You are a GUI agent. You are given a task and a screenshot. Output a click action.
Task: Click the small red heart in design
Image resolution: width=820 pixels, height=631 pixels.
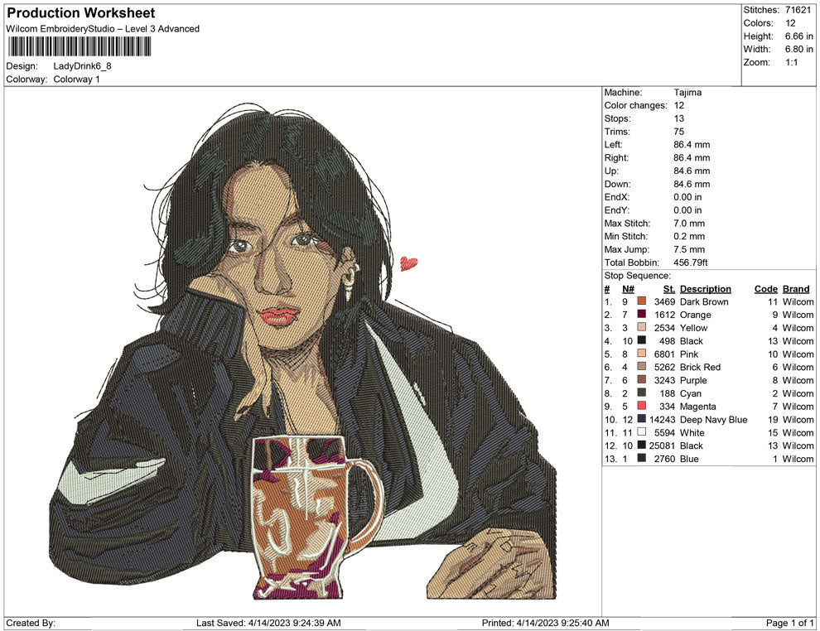408,263
